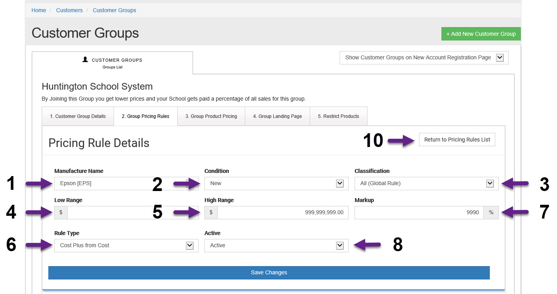Expand the Active status dropdown
557x294 pixels.
[x=276, y=246]
